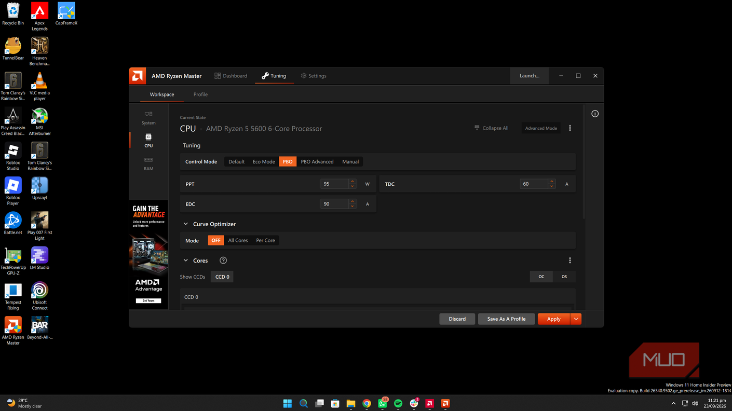Open the Apply button dropdown arrow

(576, 319)
